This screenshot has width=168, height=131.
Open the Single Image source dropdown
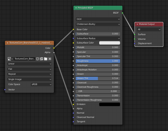tap(29, 79)
